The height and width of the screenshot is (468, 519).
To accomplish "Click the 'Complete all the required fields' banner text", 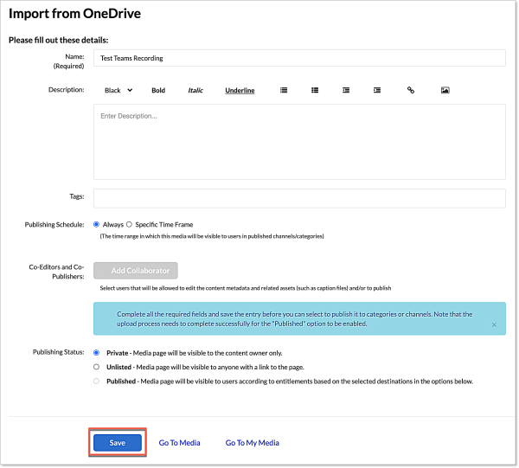I will coord(295,318).
